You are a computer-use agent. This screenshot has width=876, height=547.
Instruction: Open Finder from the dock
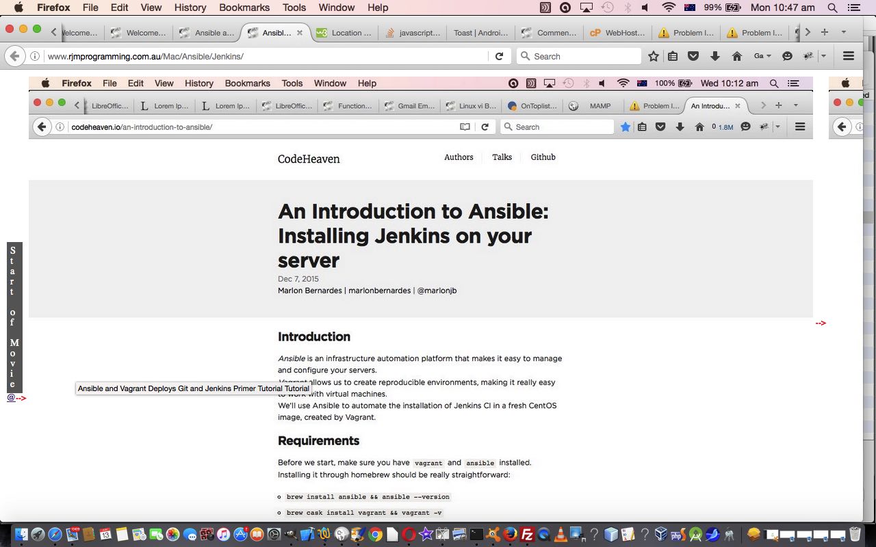point(21,534)
